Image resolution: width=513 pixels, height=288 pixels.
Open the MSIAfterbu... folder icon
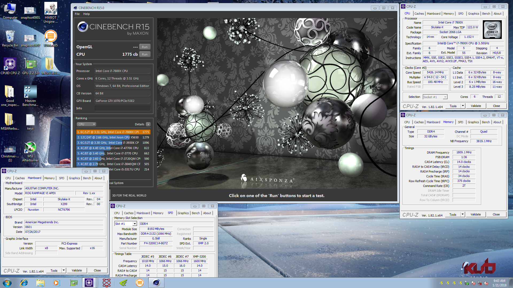click(x=10, y=121)
